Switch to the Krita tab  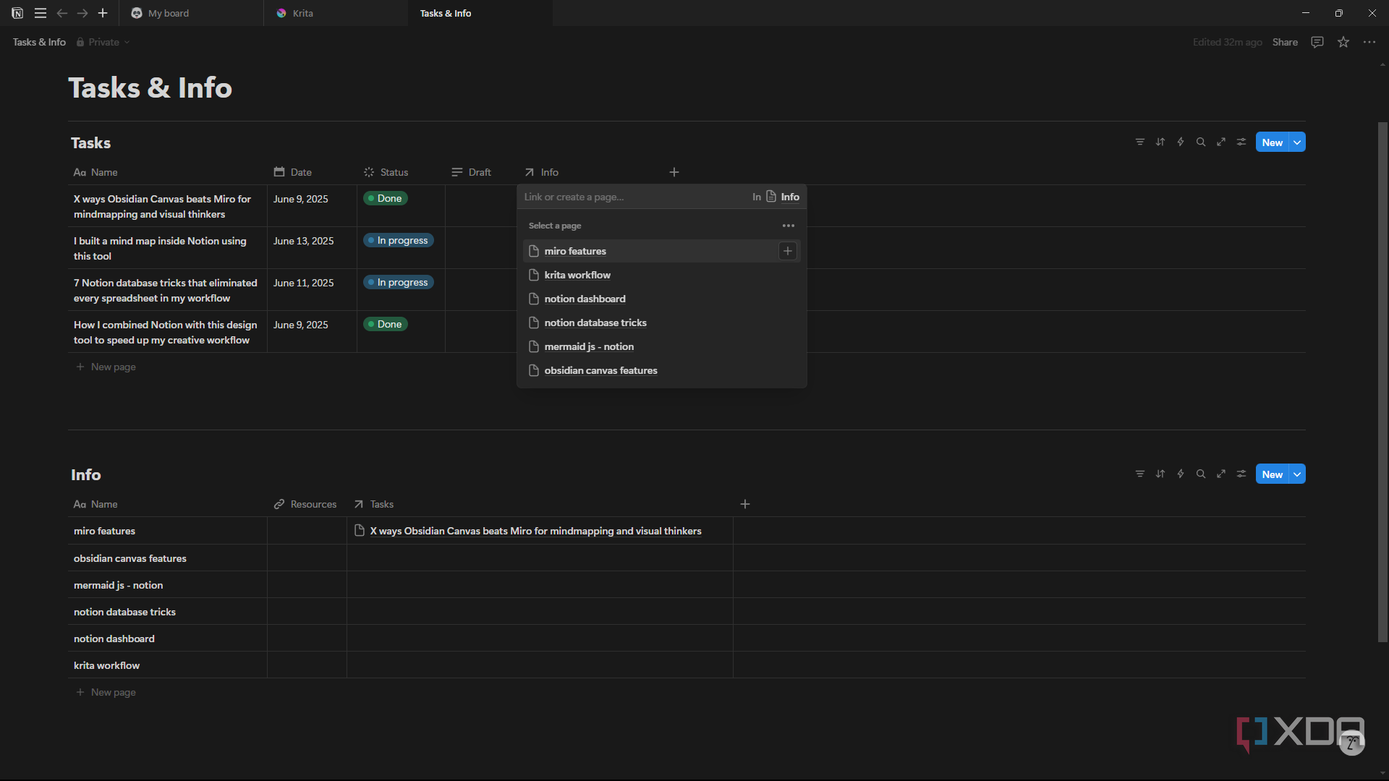pyautogui.click(x=336, y=13)
